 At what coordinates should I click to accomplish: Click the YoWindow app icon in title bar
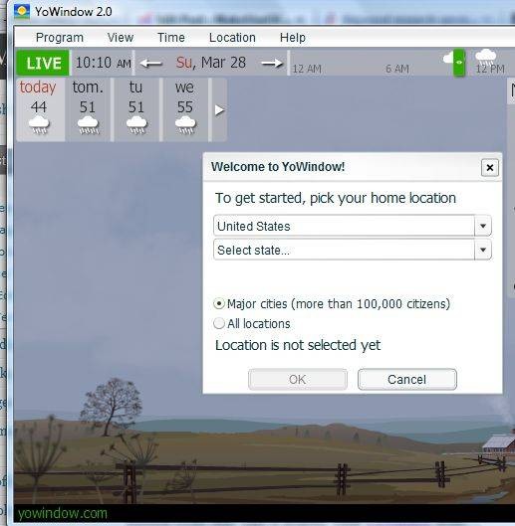tap(22, 12)
